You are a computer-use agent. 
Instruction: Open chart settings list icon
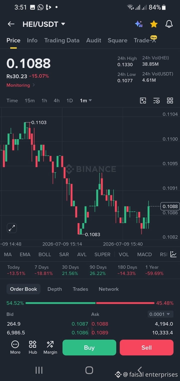tap(156, 101)
